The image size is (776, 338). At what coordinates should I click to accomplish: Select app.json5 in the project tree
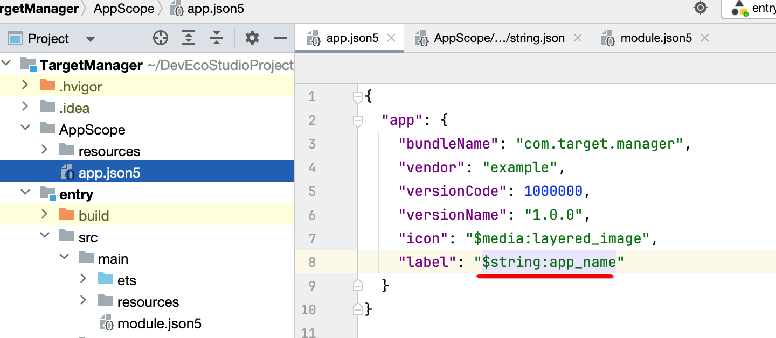tap(109, 173)
